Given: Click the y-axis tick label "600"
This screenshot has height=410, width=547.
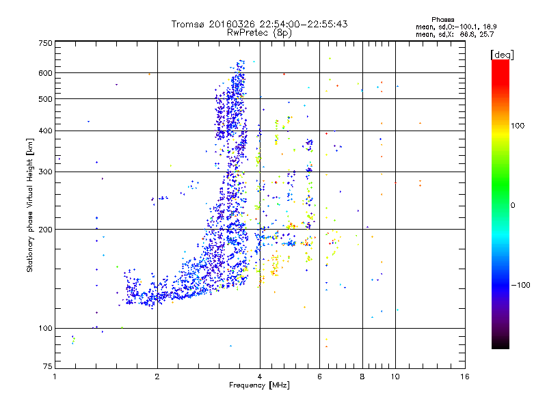Looking at the screenshot, I should point(45,73).
